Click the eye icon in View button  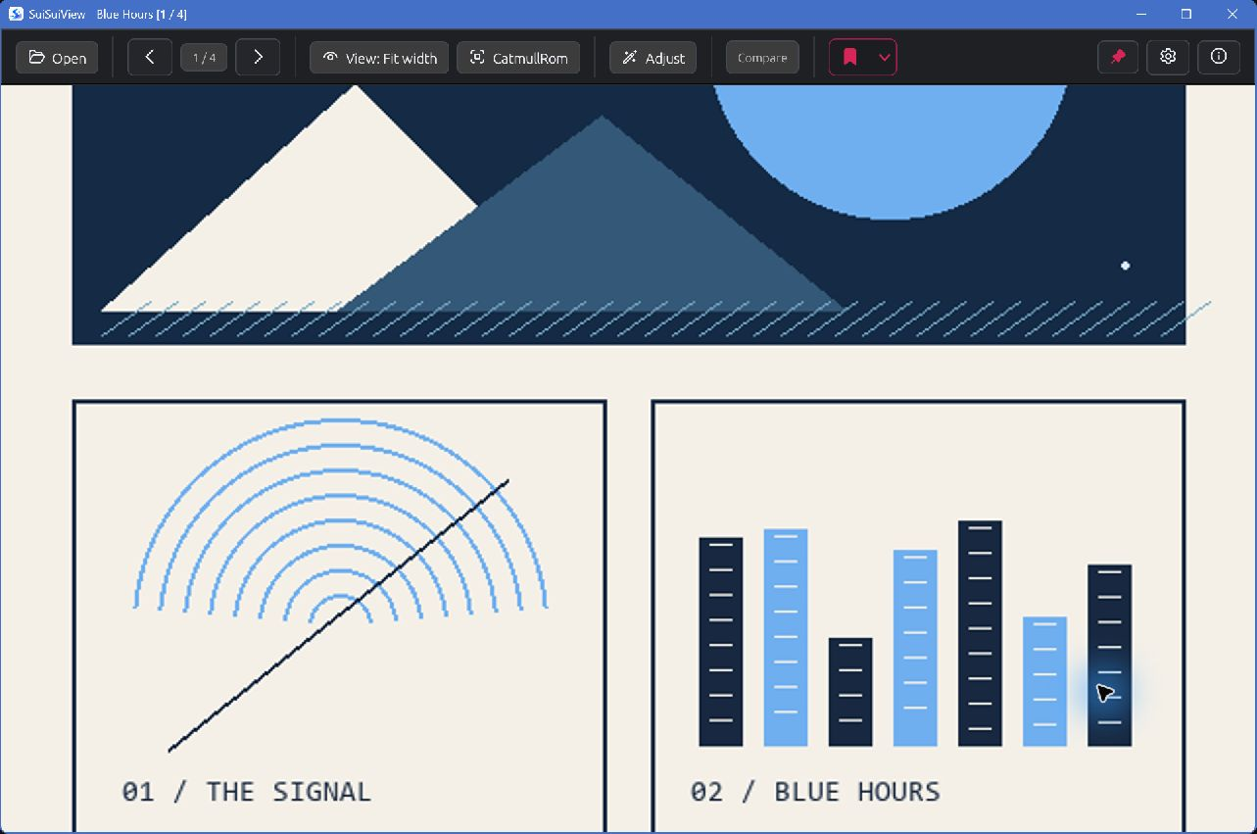click(x=330, y=57)
